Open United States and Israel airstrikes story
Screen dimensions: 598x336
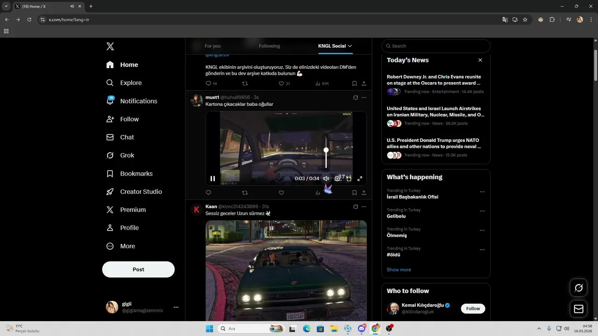(x=436, y=116)
